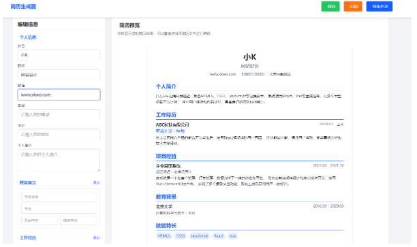The image size is (417, 247).
Task: Select the email field with www.xkwo.com
Action: pos(59,95)
